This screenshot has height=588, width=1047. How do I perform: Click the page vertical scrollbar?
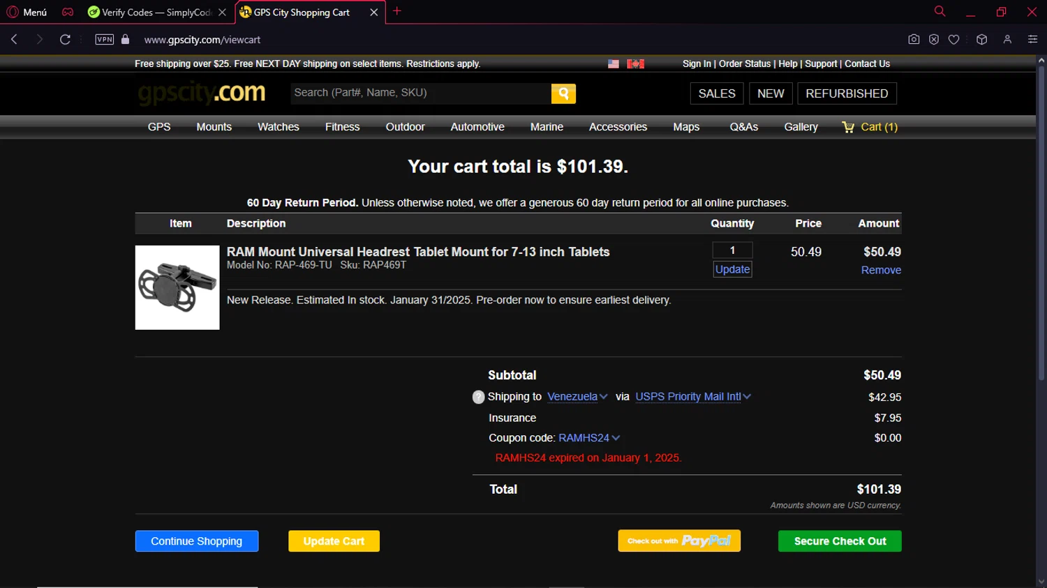coord(1041,223)
